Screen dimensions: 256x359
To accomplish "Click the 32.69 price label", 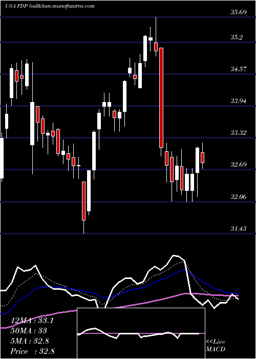I will pyautogui.click(x=238, y=165).
